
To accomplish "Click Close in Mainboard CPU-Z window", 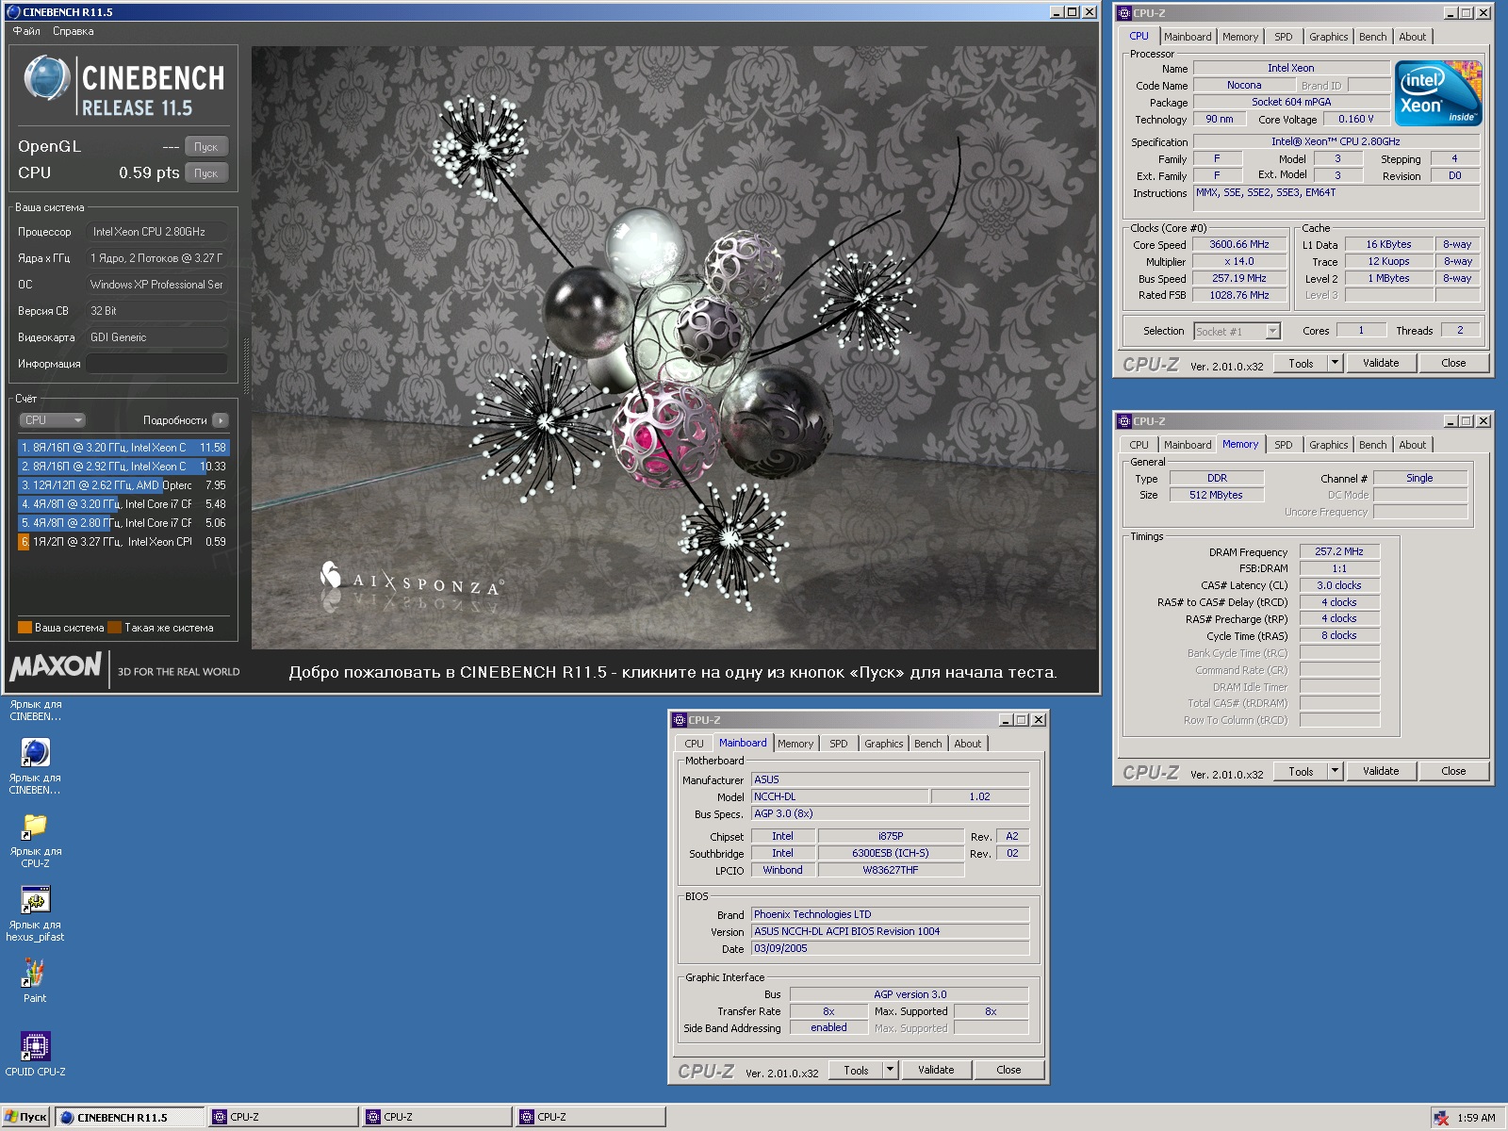I will pos(1008,1070).
